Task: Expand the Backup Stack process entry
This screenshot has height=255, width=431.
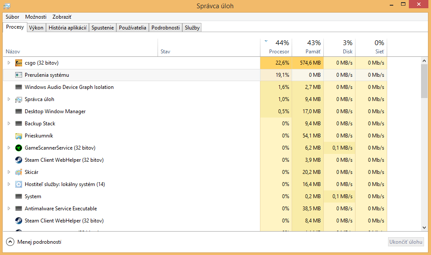Action: [x=9, y=124]
